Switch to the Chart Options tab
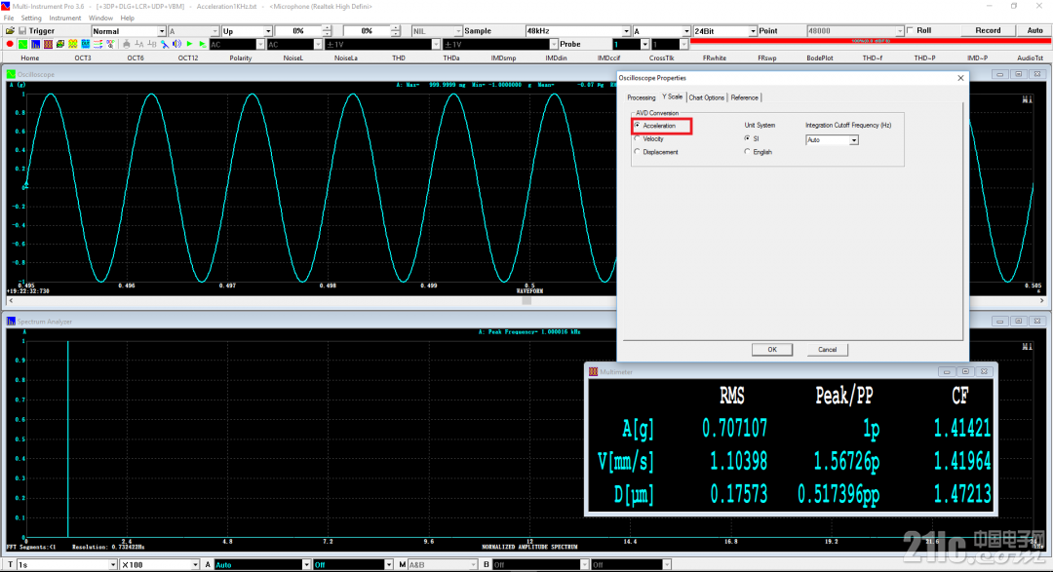 (x=707, y=98)
